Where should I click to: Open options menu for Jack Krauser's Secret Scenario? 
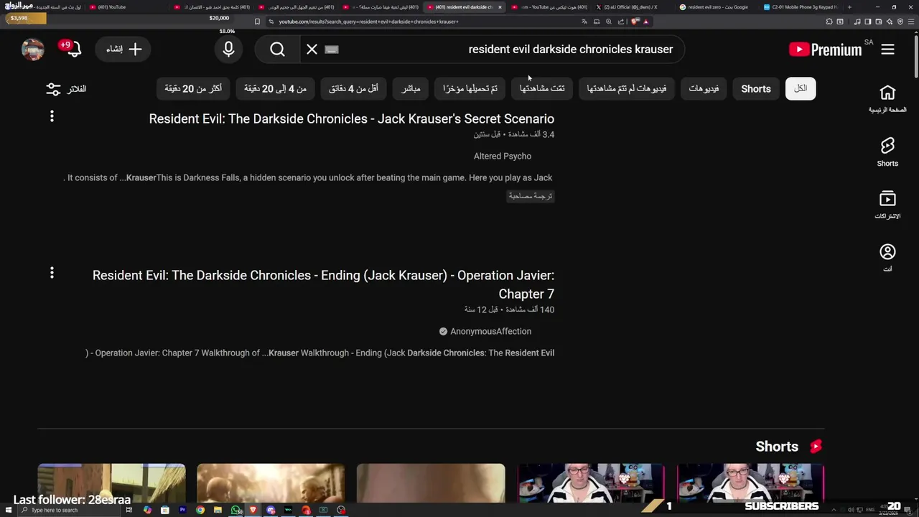[x=52, y=116]
